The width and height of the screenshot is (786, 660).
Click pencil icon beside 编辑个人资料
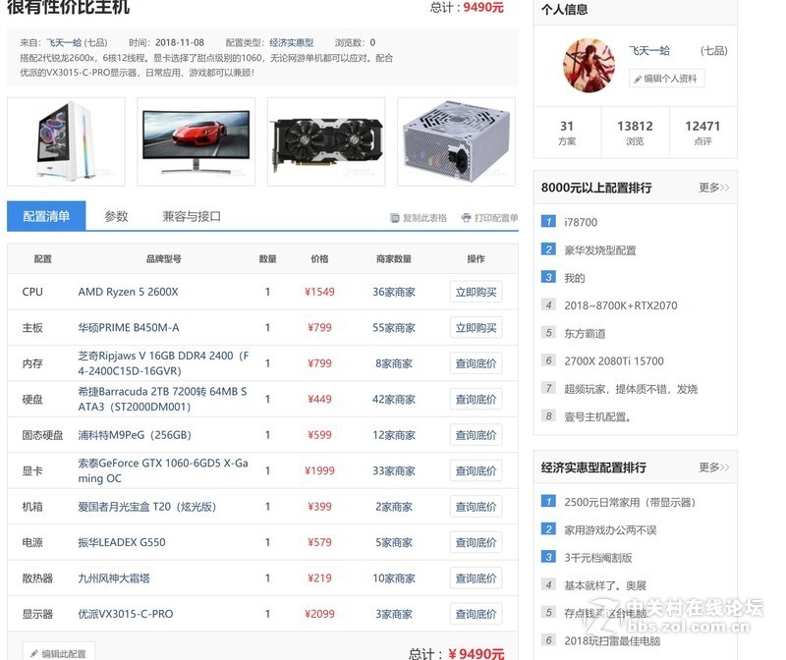(x=637, y=80)
